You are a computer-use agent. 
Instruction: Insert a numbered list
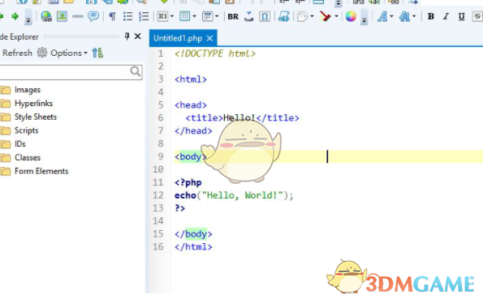click(x=144, y=16)
